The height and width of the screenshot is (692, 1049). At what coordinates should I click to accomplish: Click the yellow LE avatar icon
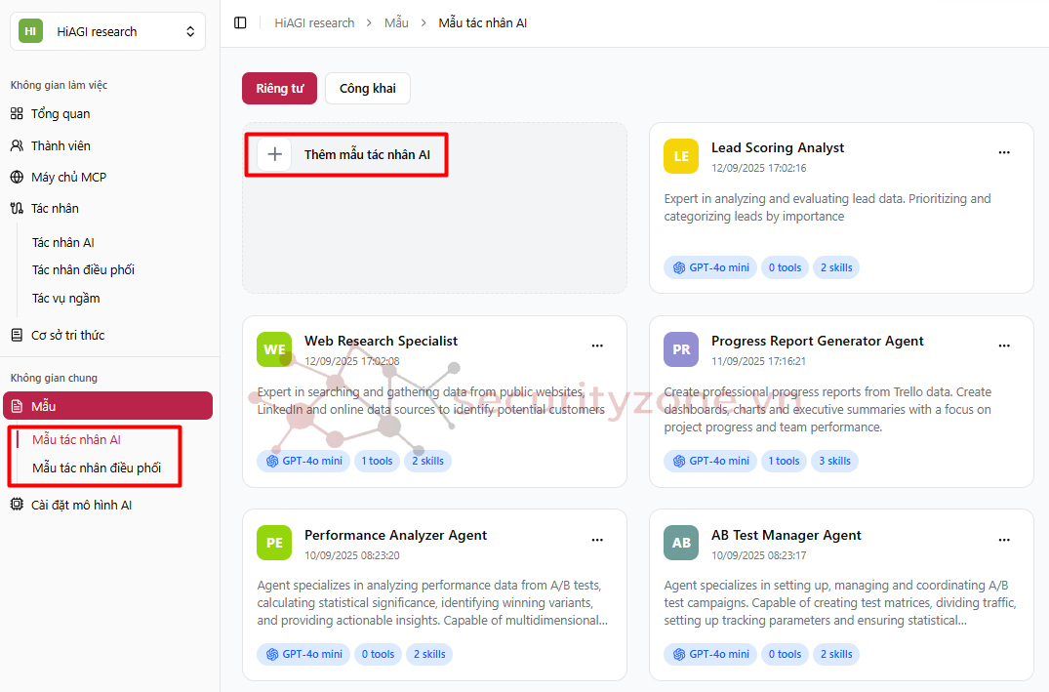pyautogui.click(x=681, y=156)
